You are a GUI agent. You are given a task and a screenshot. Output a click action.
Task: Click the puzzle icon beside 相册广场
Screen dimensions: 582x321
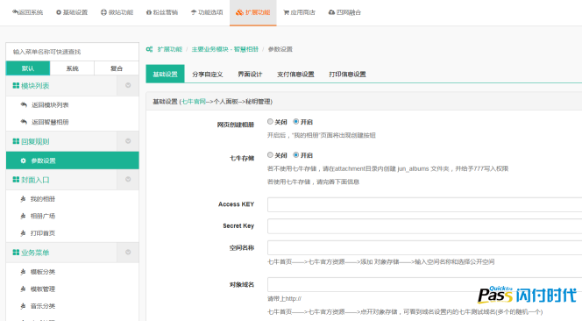23,216
